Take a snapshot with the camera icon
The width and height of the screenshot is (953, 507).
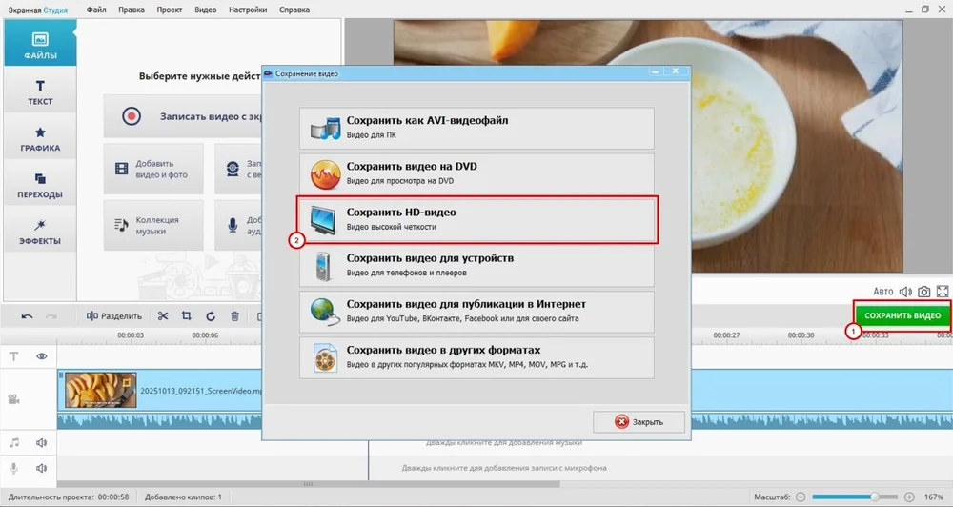(923, 292)
